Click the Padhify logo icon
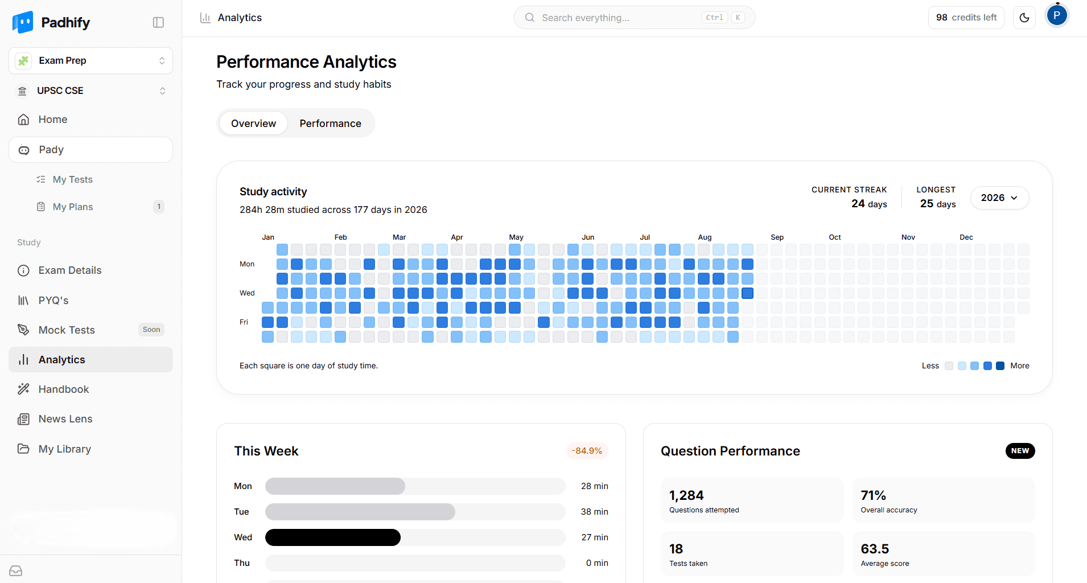Image resolution: width=1087 pixels, height=583 pixels. pyautogui.click(x=23, y=22)
